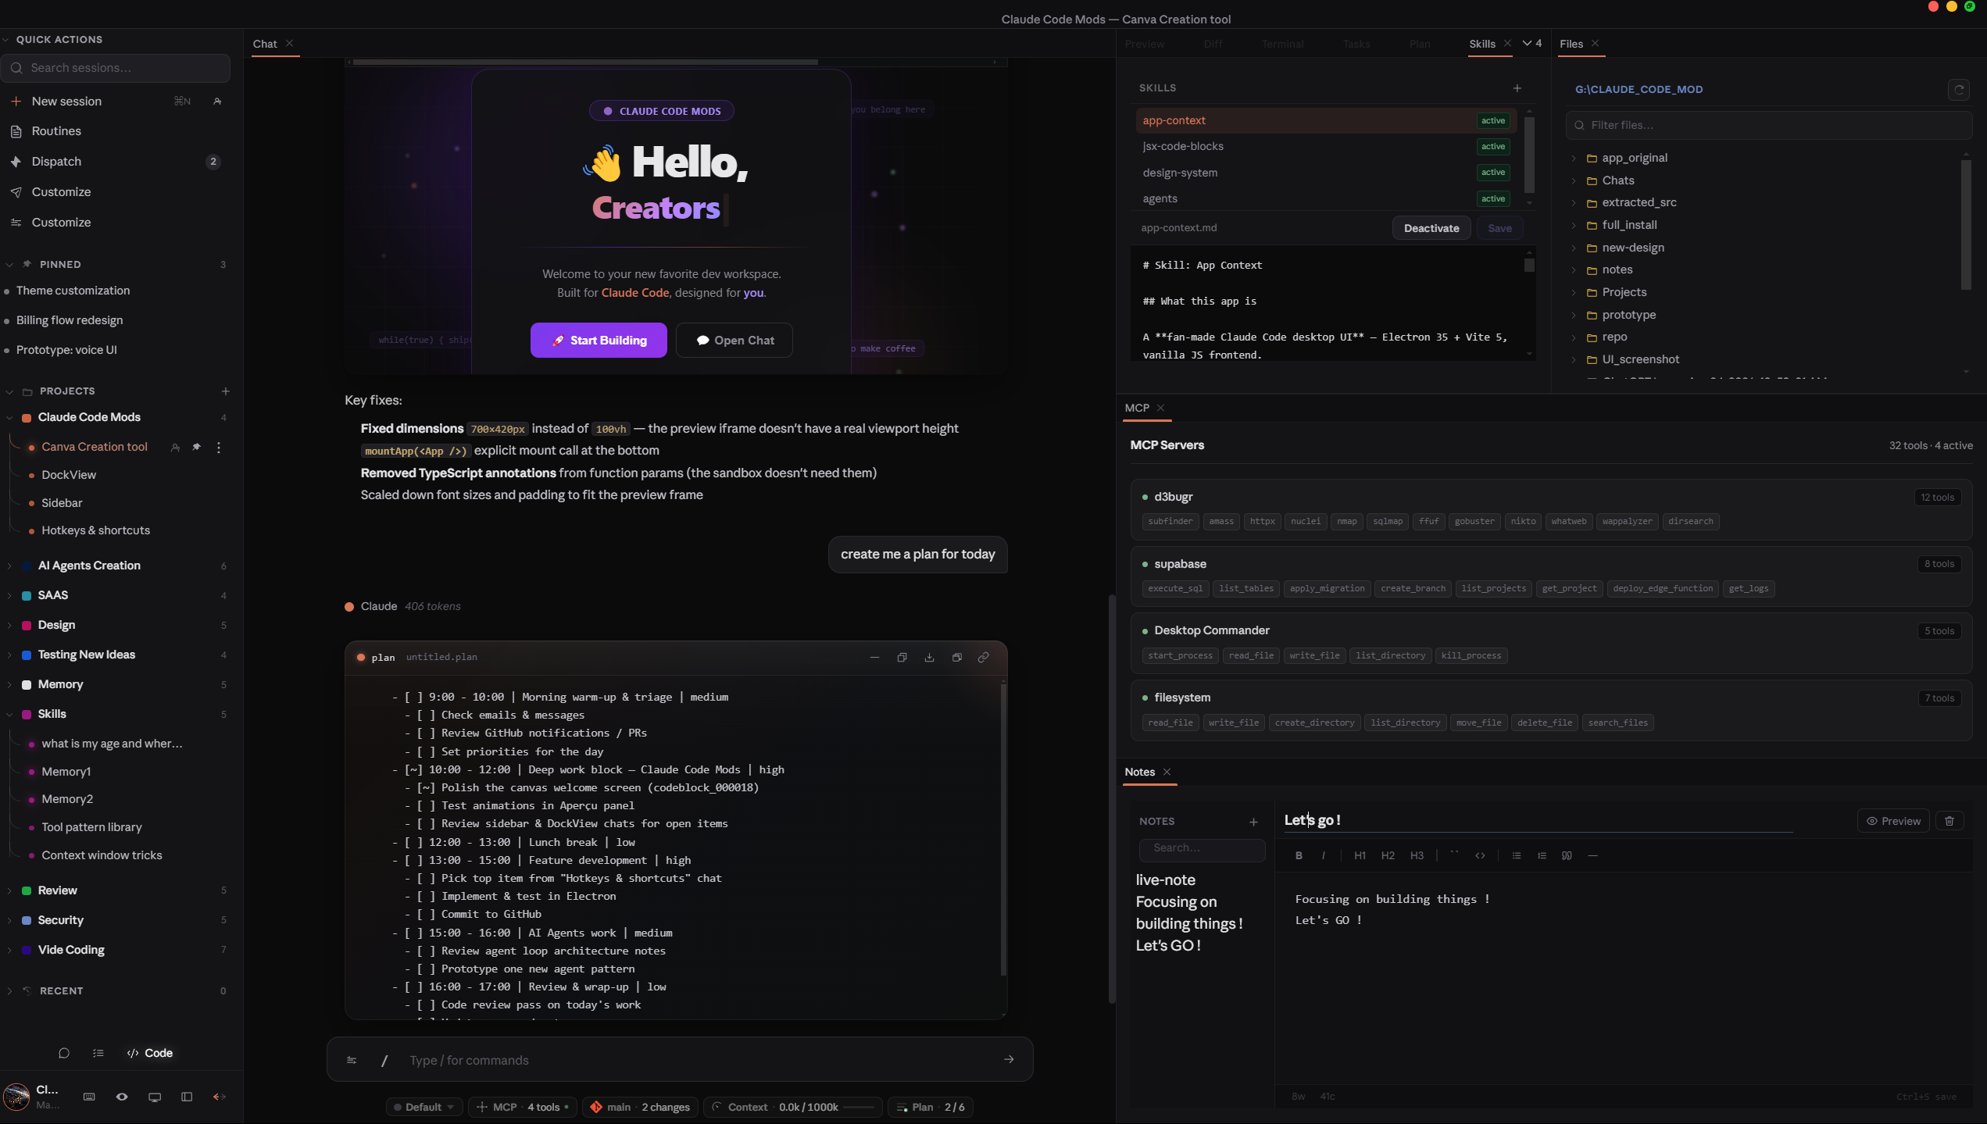The image size is (1987, 1124).
Task: Select the MCP tab
Action: tap(1137, 408)
